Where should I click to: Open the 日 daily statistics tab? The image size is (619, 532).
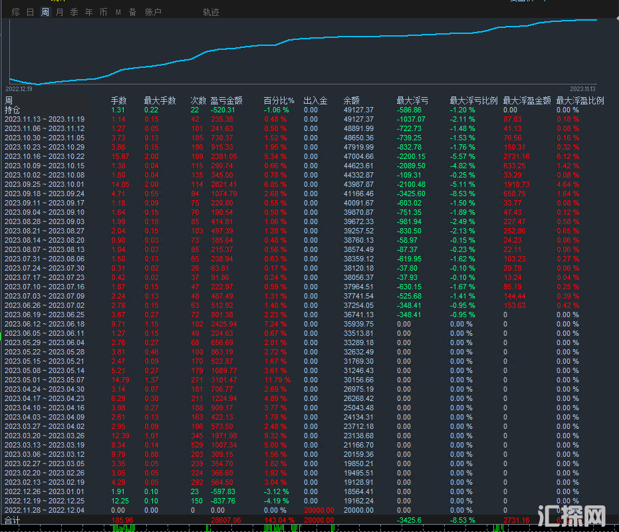(x=30, y=12)
